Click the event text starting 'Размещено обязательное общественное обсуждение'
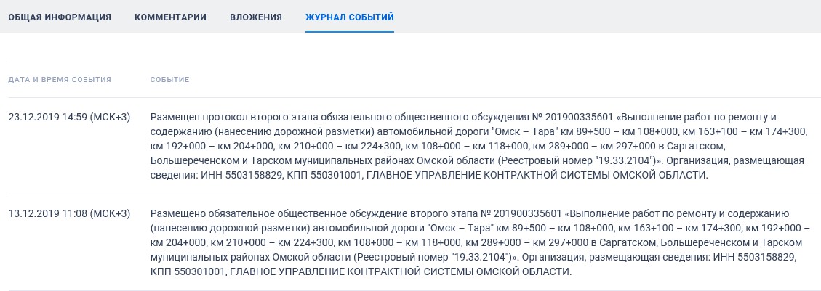The height and width of the screenshot is (291, 821). click(480, 242)
